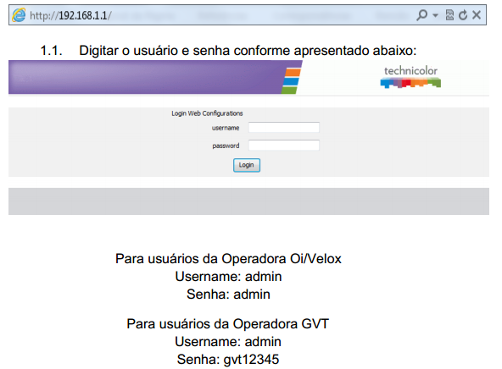The width and height of the screenshot is (502, 369).
Task: Click text 'Senha: gvt12345'
Action: click(228, 360)
